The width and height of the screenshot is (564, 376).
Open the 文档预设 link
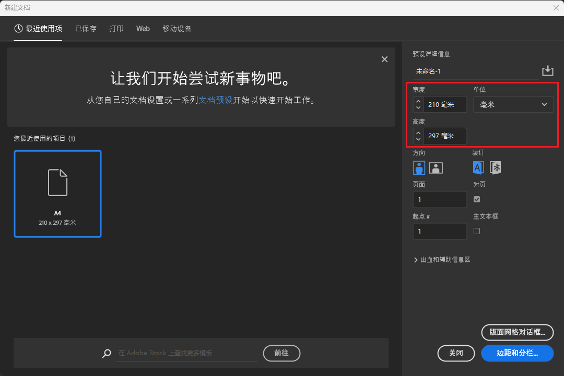[215, 100]
